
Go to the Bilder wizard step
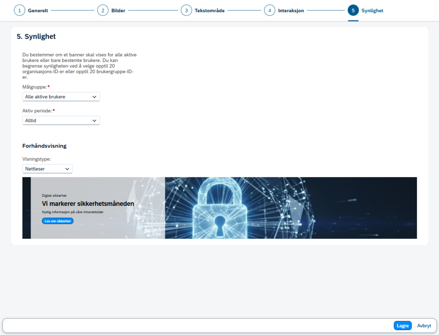(x=118, y=11)
